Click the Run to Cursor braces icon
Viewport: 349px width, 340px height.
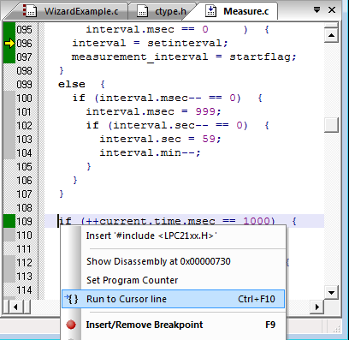click(71, 299)
